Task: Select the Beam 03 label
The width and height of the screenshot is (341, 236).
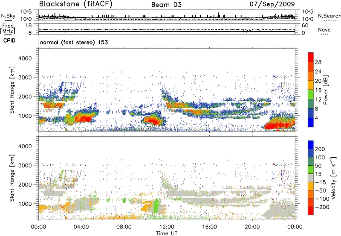Action: click(166, 5)
